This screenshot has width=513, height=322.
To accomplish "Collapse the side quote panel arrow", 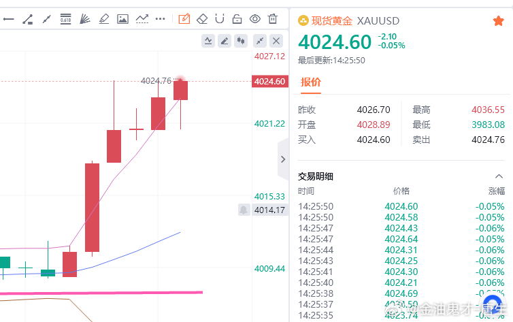I will (283, 159).
